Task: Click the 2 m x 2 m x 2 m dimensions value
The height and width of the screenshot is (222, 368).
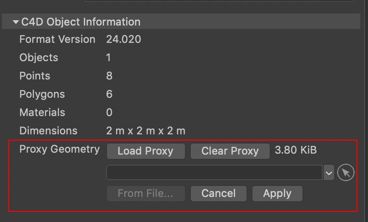Action: click(x=145, y=131)
